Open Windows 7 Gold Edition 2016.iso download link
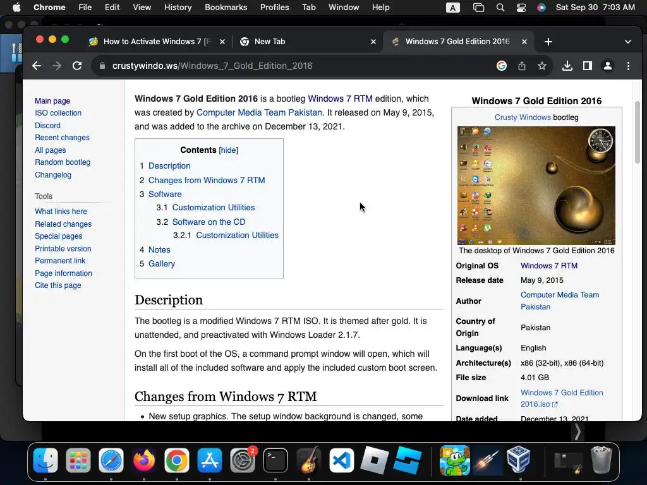The height and width of the screenshot is (485, 647). pyautogui.click(x=562, y=398)
